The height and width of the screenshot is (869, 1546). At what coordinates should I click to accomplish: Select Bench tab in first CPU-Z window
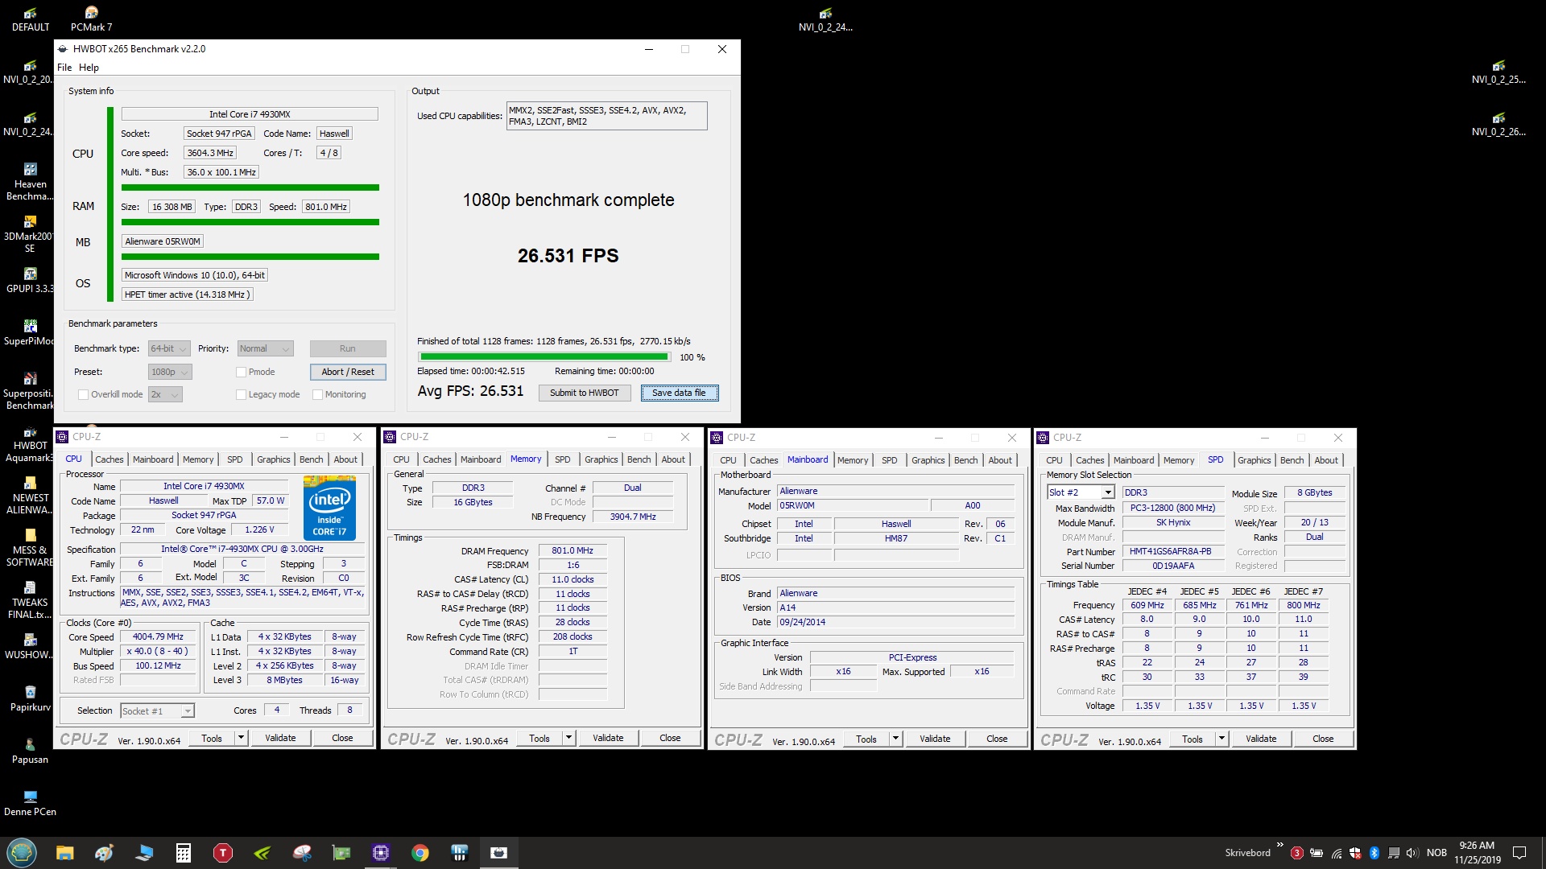click(x=311, y=459)
